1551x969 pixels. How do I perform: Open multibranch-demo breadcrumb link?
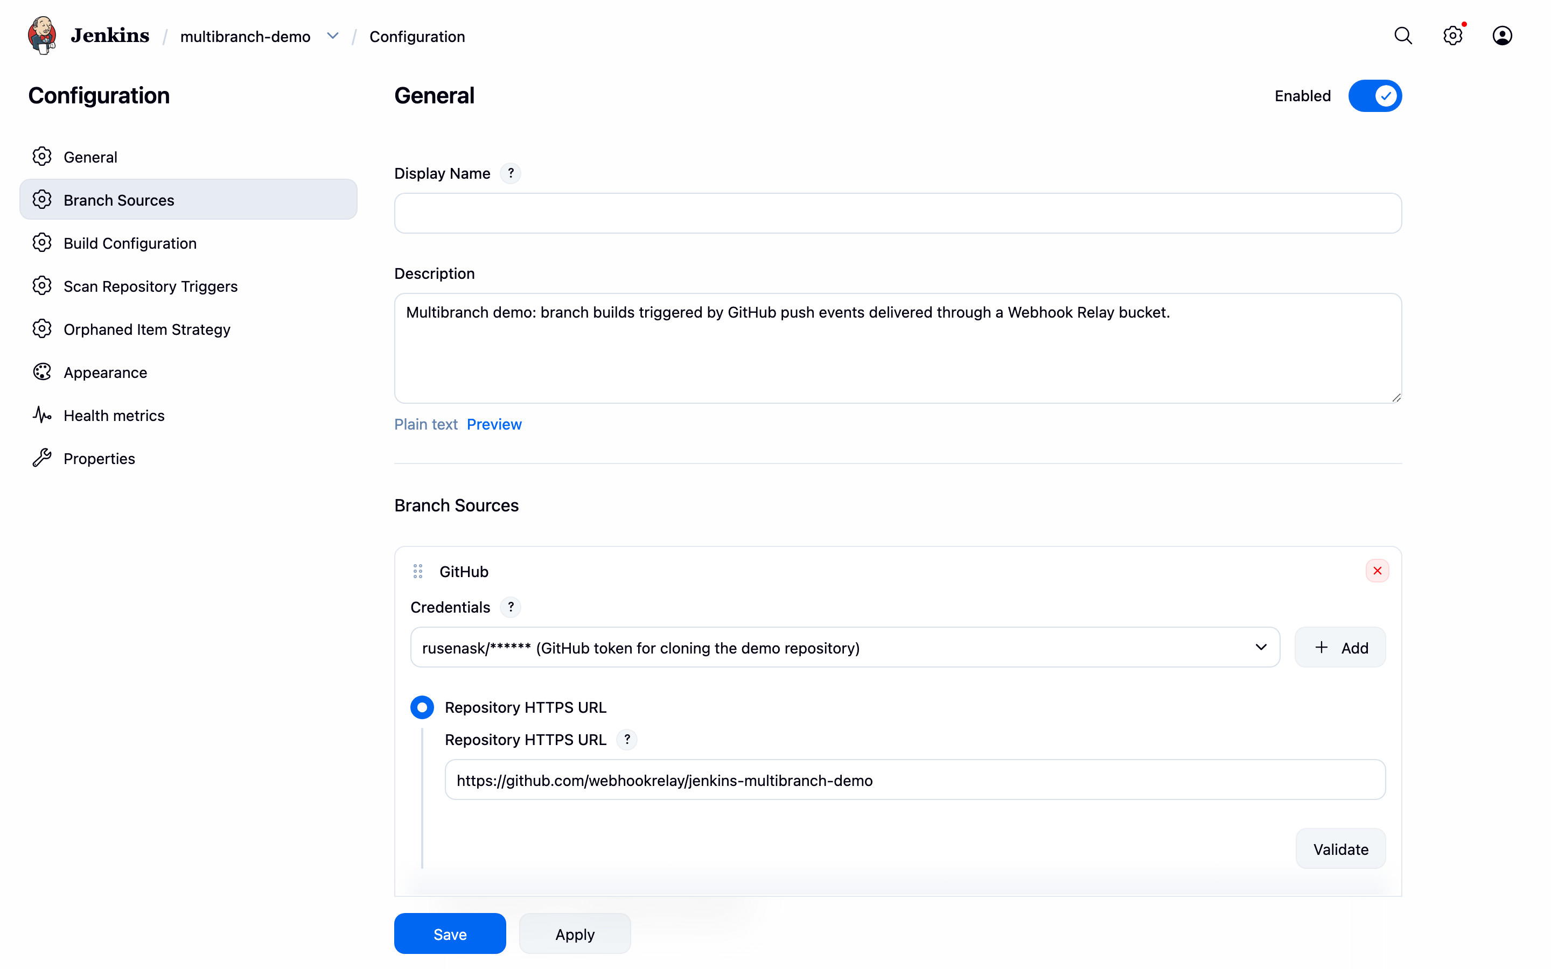[x=245, y=37]
